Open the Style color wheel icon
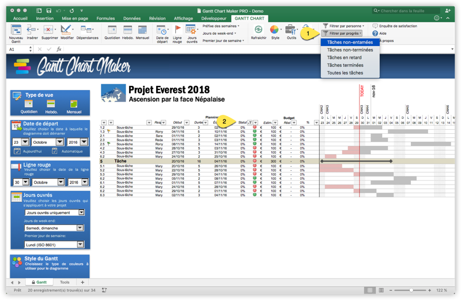Image resolution: width=461 pixels, height=300 pixels. tap(274, 29)
